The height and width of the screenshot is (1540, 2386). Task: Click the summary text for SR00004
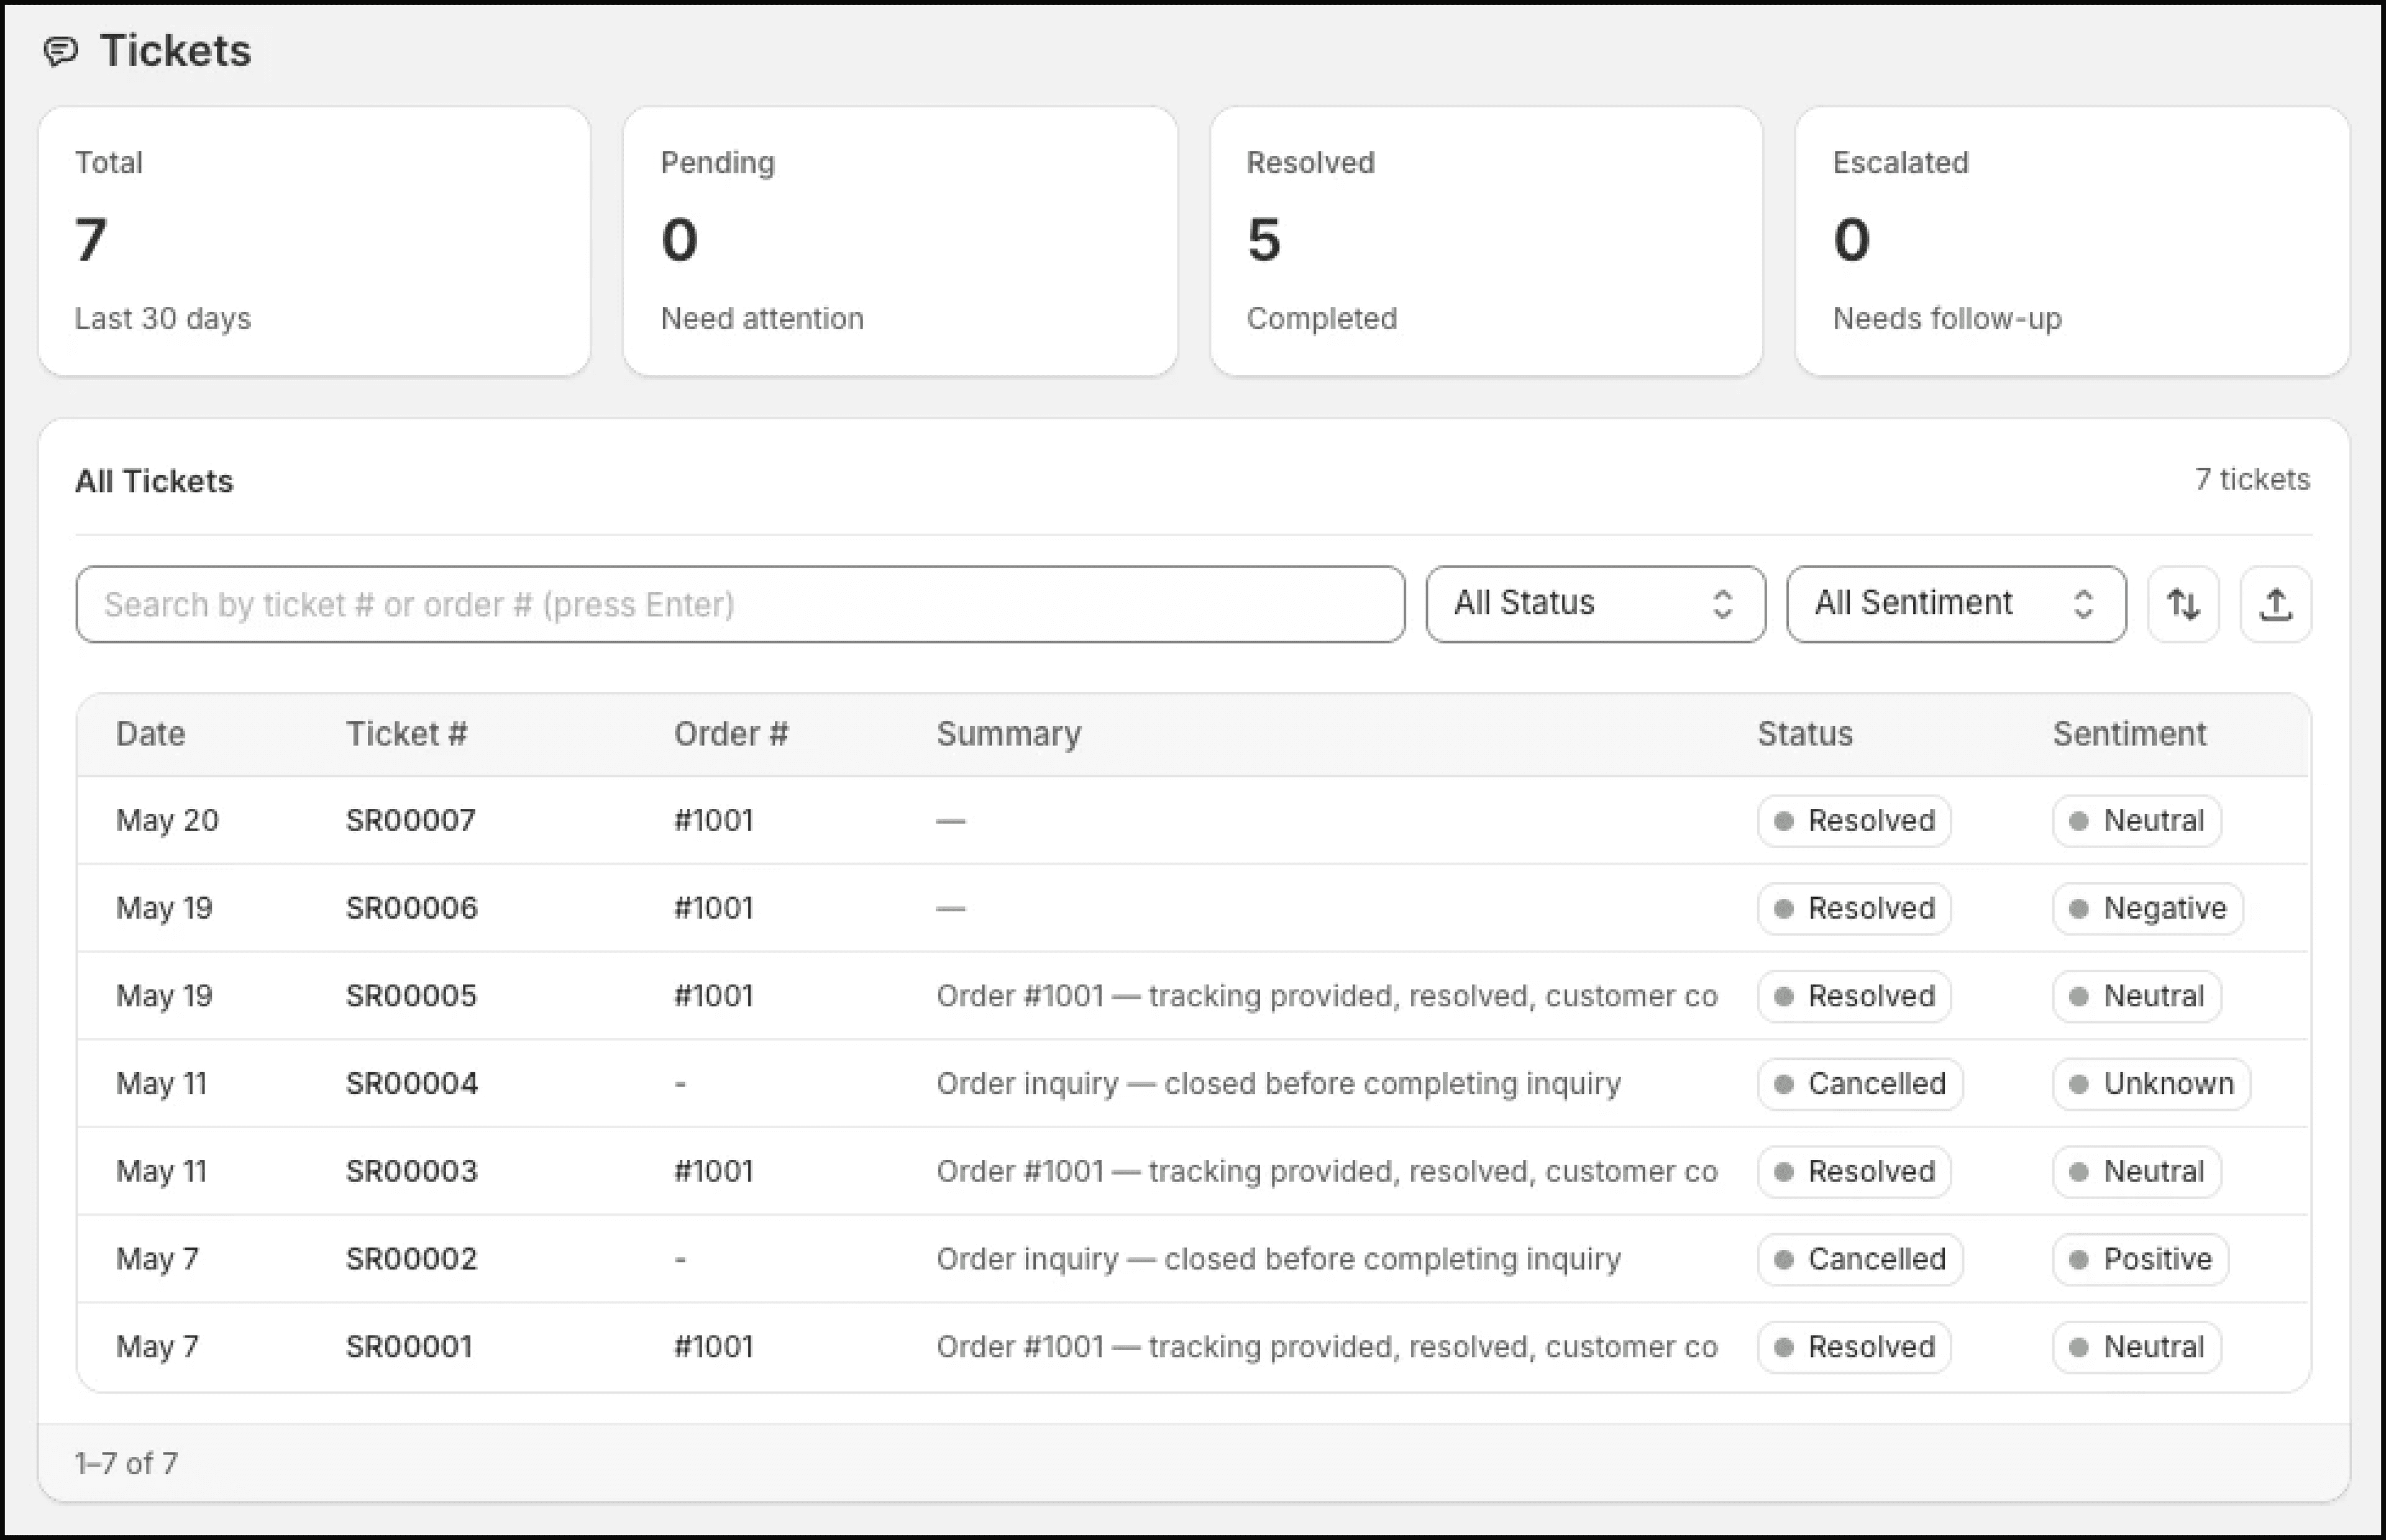1279,1084
